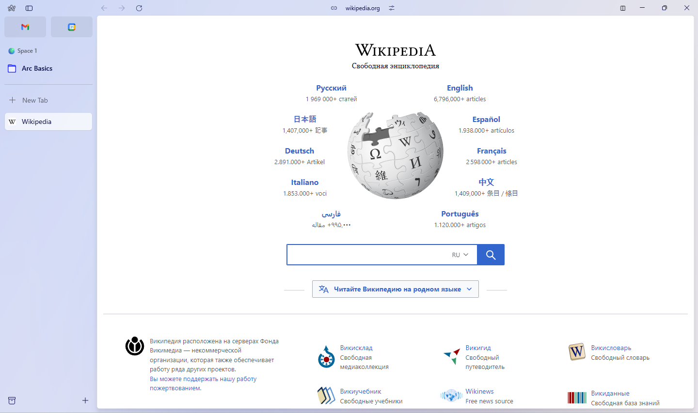Click the Wikinews globe icon
This screenshot has height=413, width=698.
point(451,396)
